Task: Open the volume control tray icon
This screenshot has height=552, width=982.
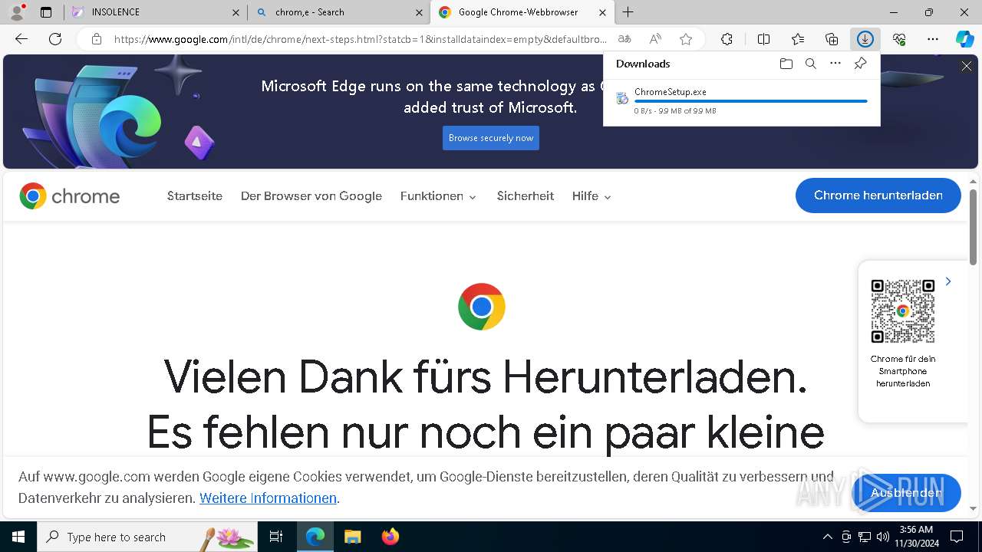Action: tap(883, 537)
